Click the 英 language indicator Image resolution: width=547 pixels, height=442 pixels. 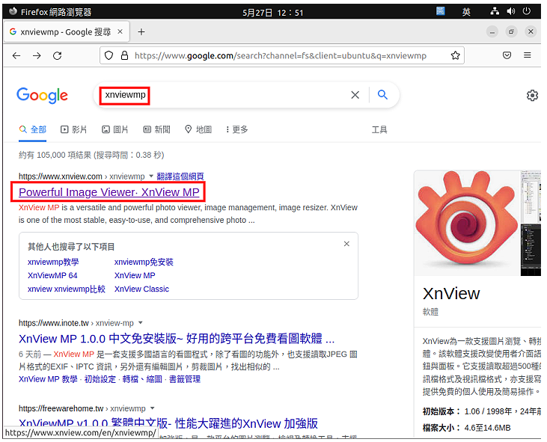466,12
